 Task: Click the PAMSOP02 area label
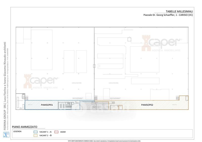pyautogui.click(x=147, y=105)
